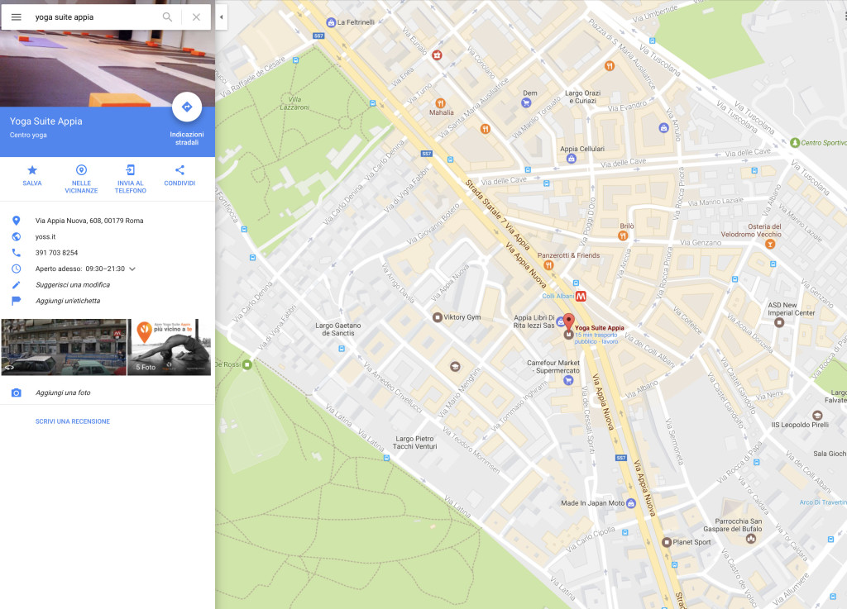Open the street view thumbnail

tap(64, 347)
